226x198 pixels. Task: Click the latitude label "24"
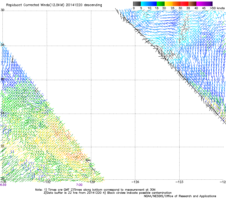click(2, 113)
